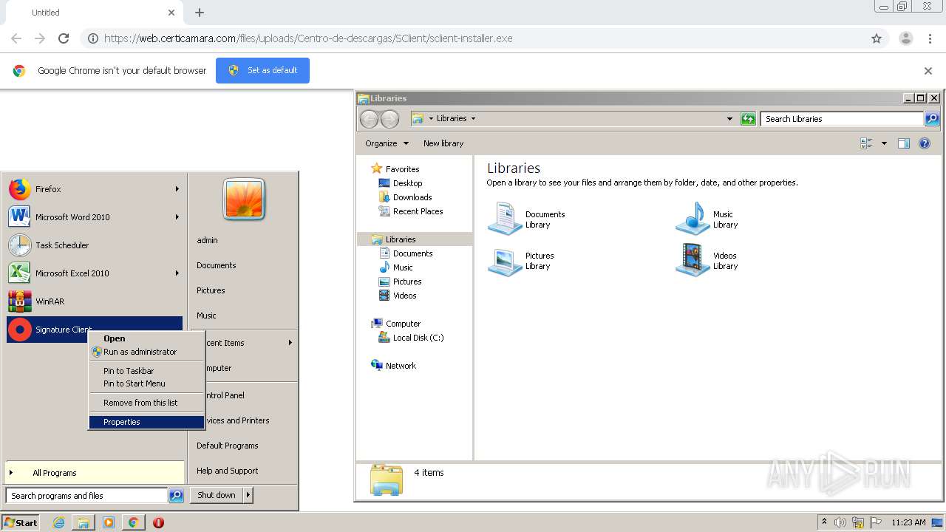Expand the Word 2010 jump list arrow

(x=177, y=217)
